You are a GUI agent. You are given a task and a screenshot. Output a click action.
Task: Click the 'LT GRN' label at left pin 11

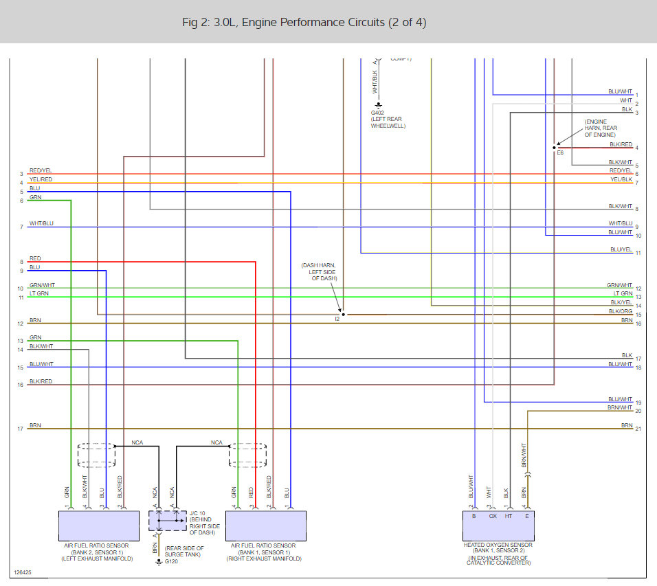pyautogui.click(x=39, y=293)
